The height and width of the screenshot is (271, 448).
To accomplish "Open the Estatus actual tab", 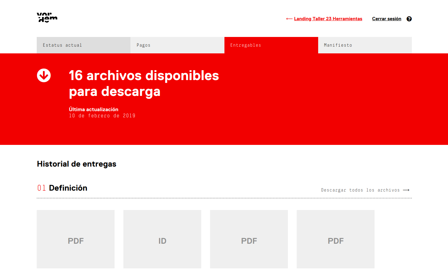I will [x=83, y=45].
